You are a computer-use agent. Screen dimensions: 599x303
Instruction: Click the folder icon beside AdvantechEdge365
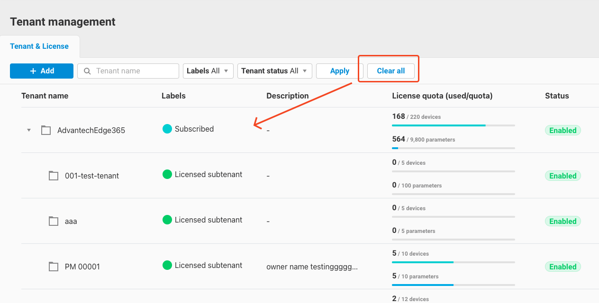coord(45,130)
